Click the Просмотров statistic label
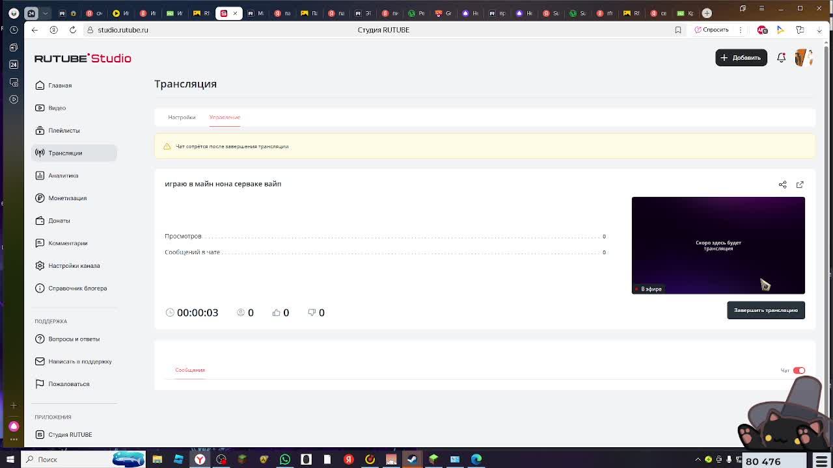Screen dimensions: 833x468 tap(183, 236)
